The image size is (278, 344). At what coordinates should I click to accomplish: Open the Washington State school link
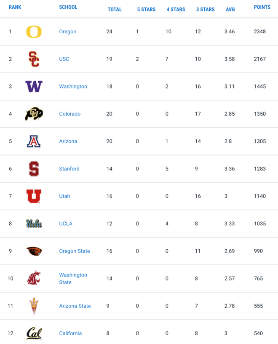click(x=73, y=278)
